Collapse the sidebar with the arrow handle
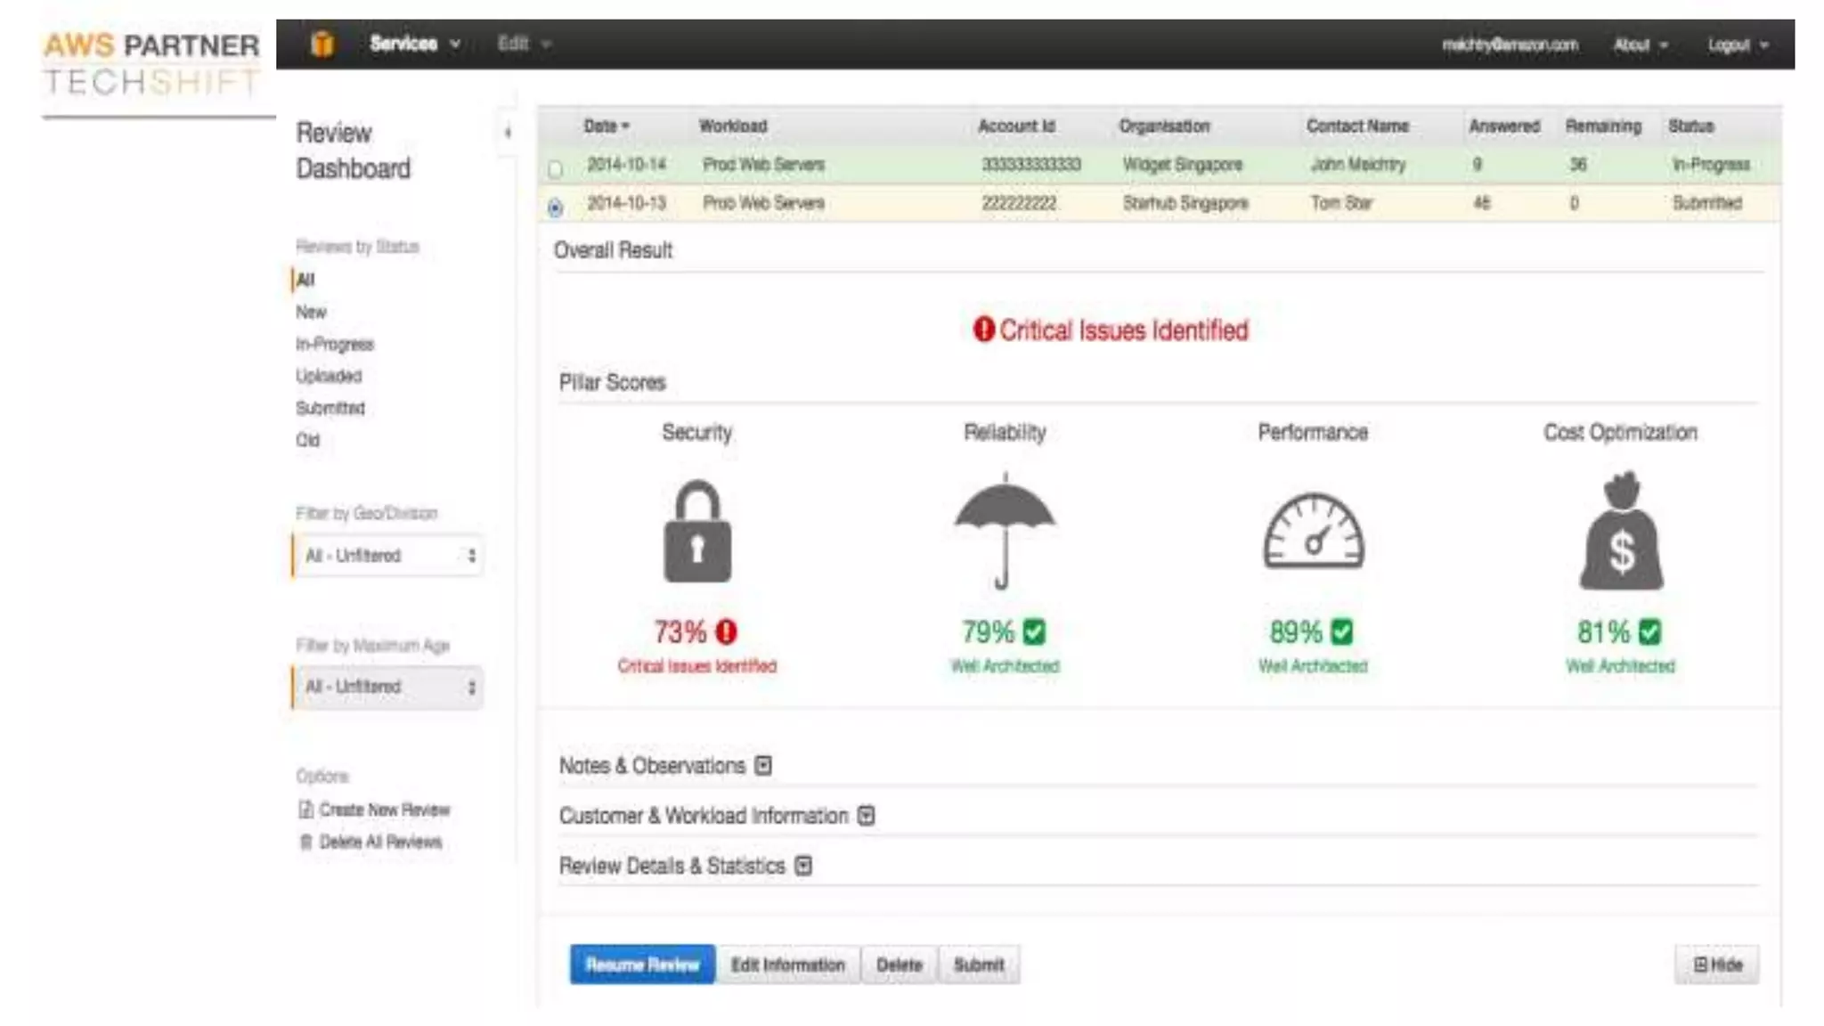 [x=508, y=133]
